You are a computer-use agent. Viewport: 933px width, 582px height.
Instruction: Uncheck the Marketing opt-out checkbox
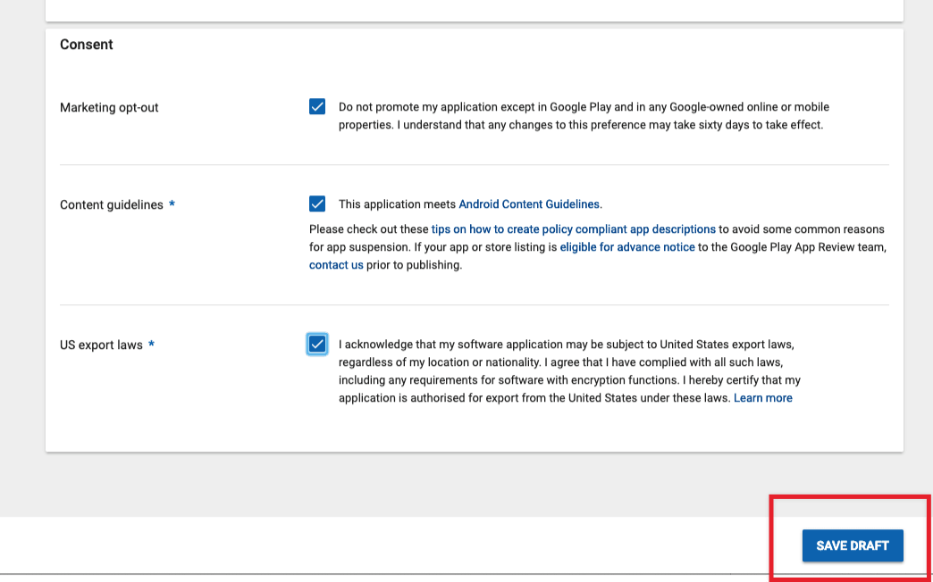tap(317, 107)
